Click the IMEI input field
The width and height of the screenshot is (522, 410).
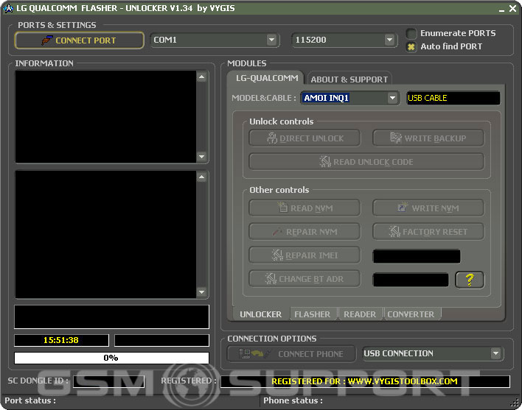417,256
